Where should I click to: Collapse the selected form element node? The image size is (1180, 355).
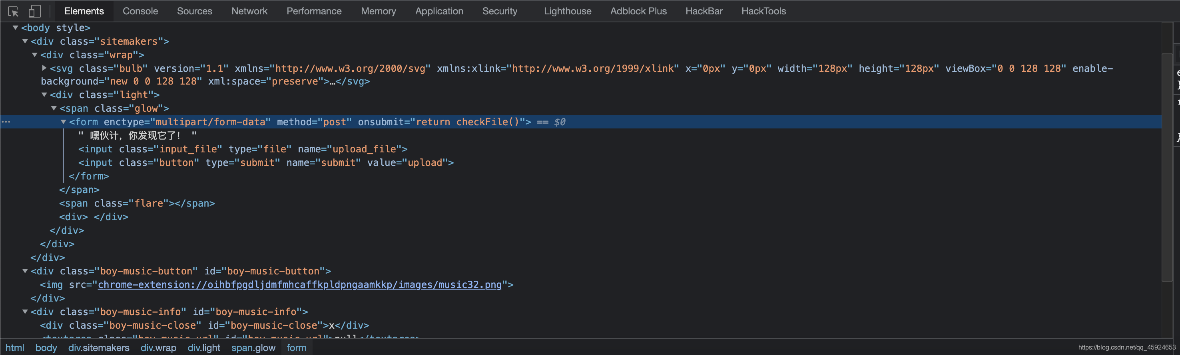[64, 122]
